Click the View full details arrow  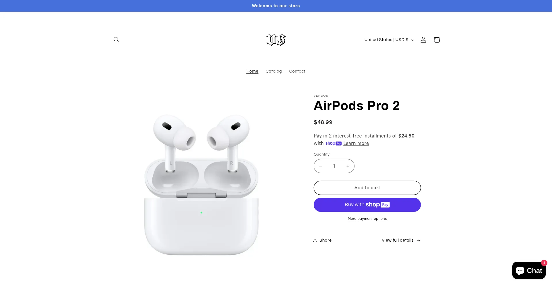[419, 241]
